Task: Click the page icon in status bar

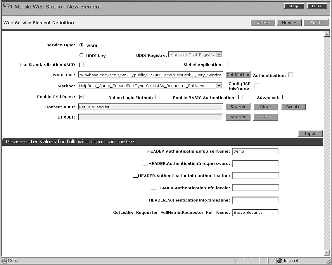Action: pos(4,261)
